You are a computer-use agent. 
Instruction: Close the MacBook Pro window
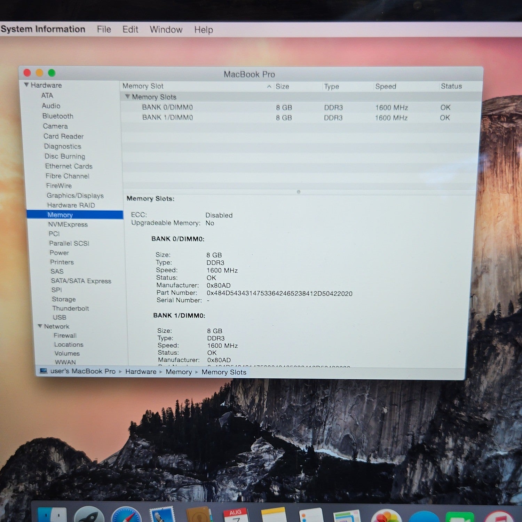click(x=27, y=73)
